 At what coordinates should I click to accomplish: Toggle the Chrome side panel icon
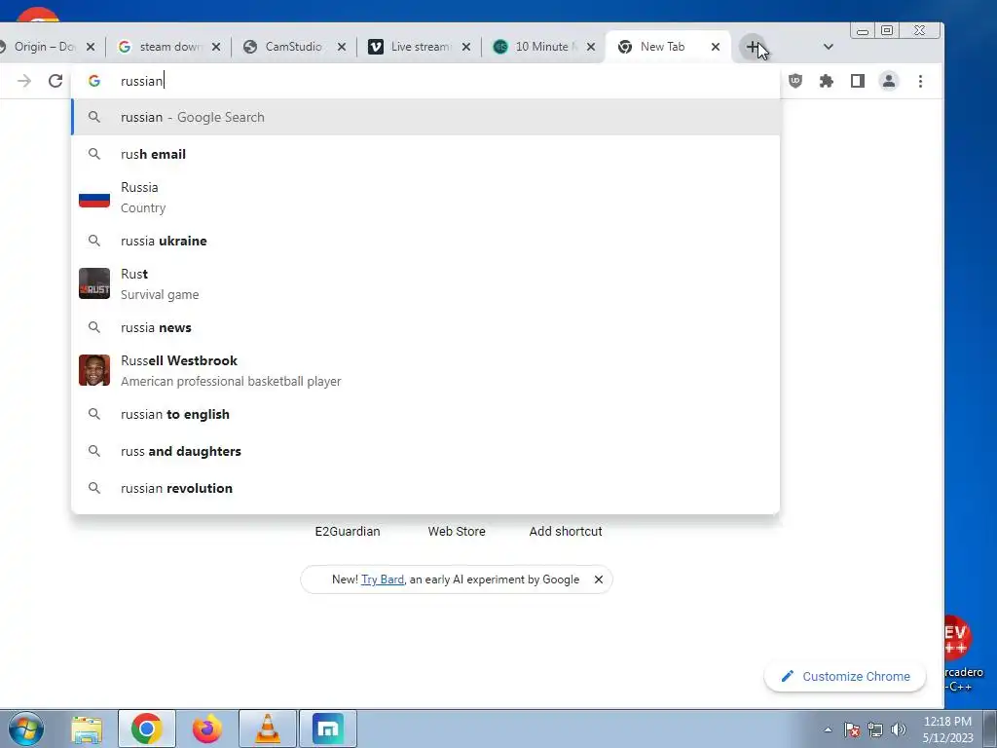click(857, 81)
